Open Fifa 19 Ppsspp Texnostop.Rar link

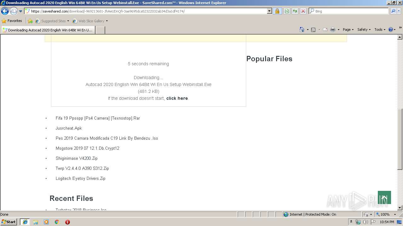(98, 118)
